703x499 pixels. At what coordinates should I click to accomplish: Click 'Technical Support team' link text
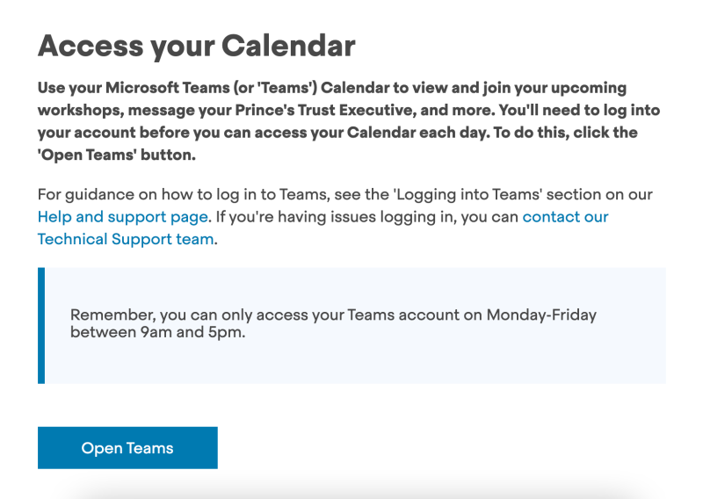(126, 240)
